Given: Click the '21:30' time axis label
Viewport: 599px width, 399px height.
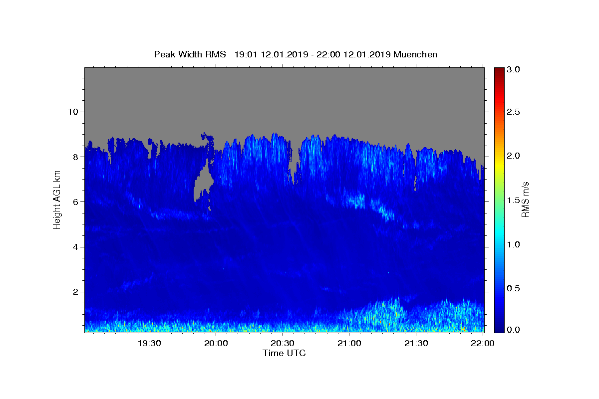Looking at the screenshot, I should [x=416, y=343].
